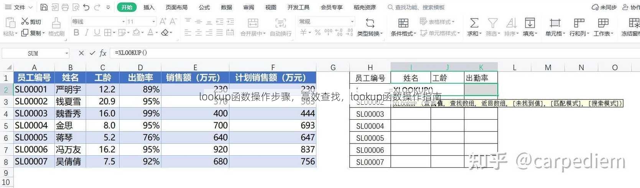Open the number format dropdown 常规

tap(352, 21)
